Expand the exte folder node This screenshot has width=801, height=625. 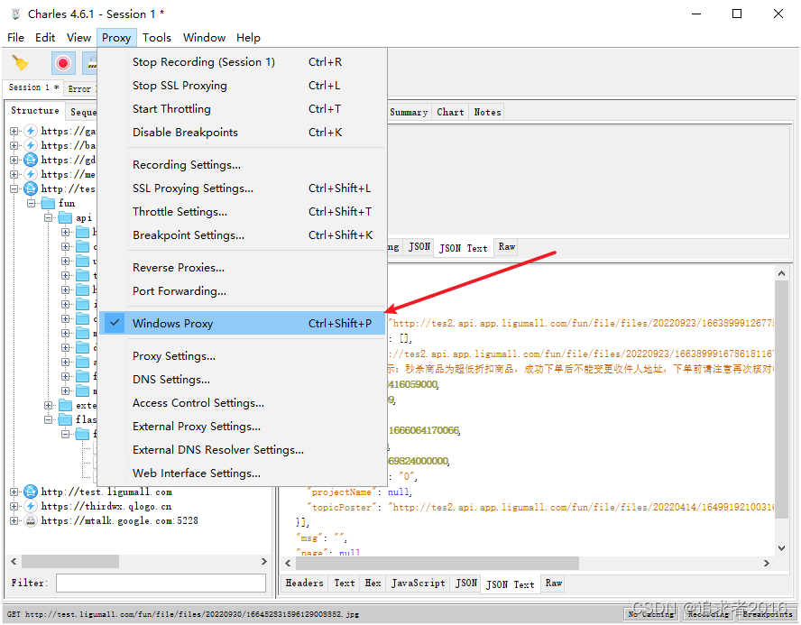(49, 406)
